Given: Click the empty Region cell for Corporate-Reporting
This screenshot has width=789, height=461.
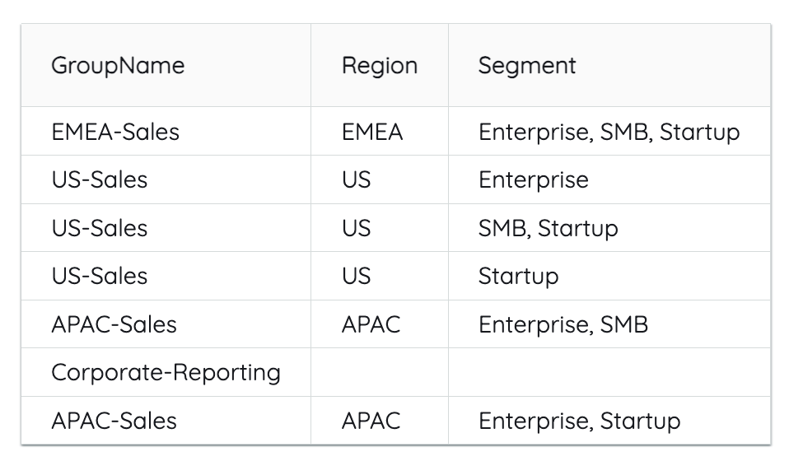Looking at the screenshot, I should [x=379, y=373].
